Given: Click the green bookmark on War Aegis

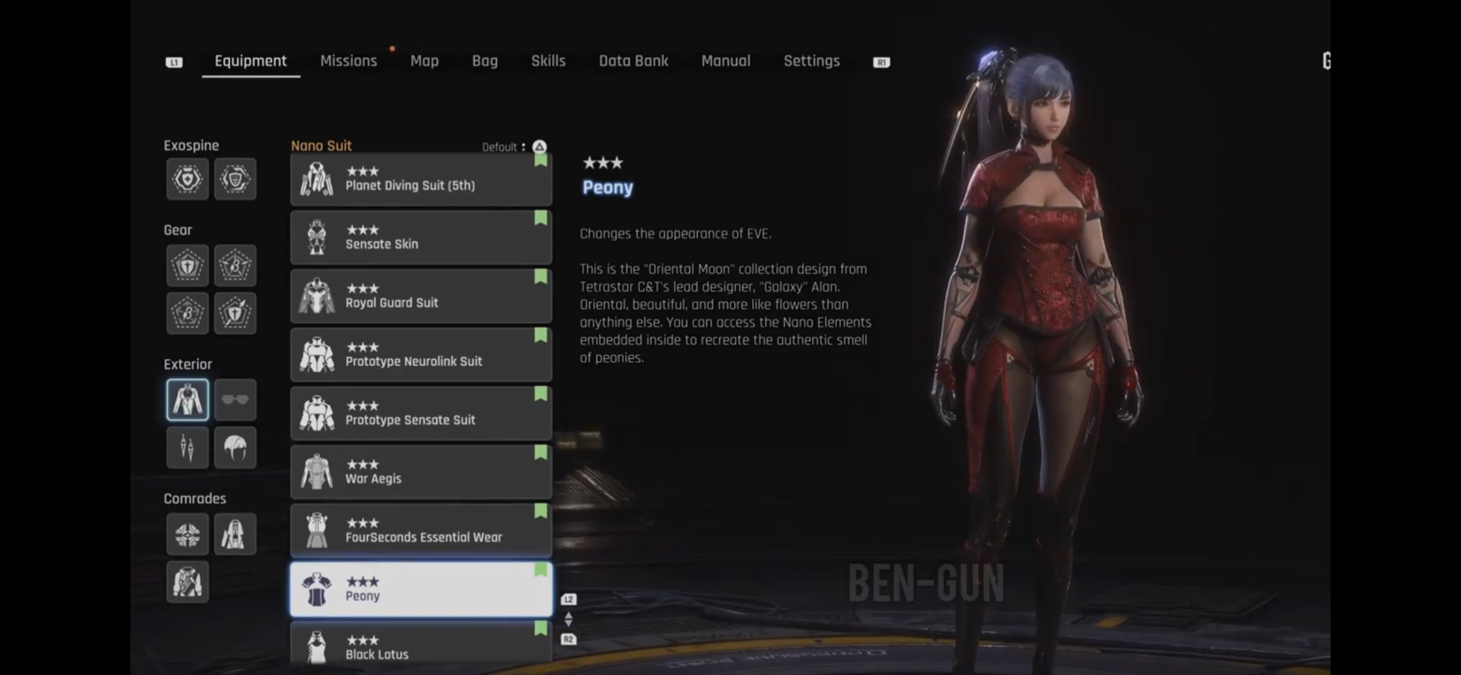Looking at the screenshot, I should coord(541,452).
